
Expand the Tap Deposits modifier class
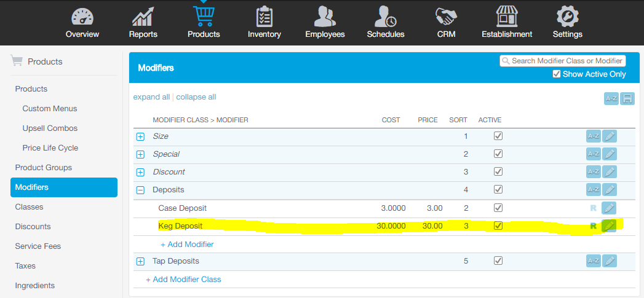click(140, 261)
